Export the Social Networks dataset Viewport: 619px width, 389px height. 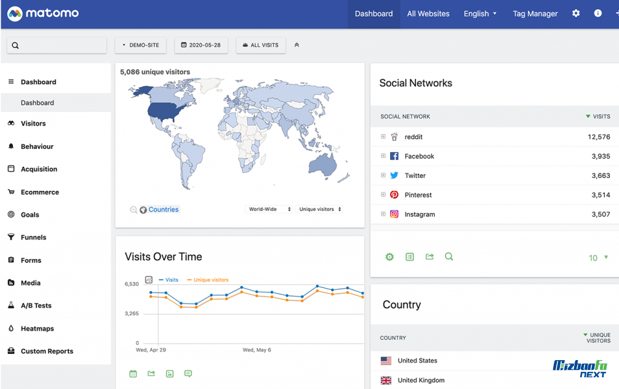click(x=429, y=257)
